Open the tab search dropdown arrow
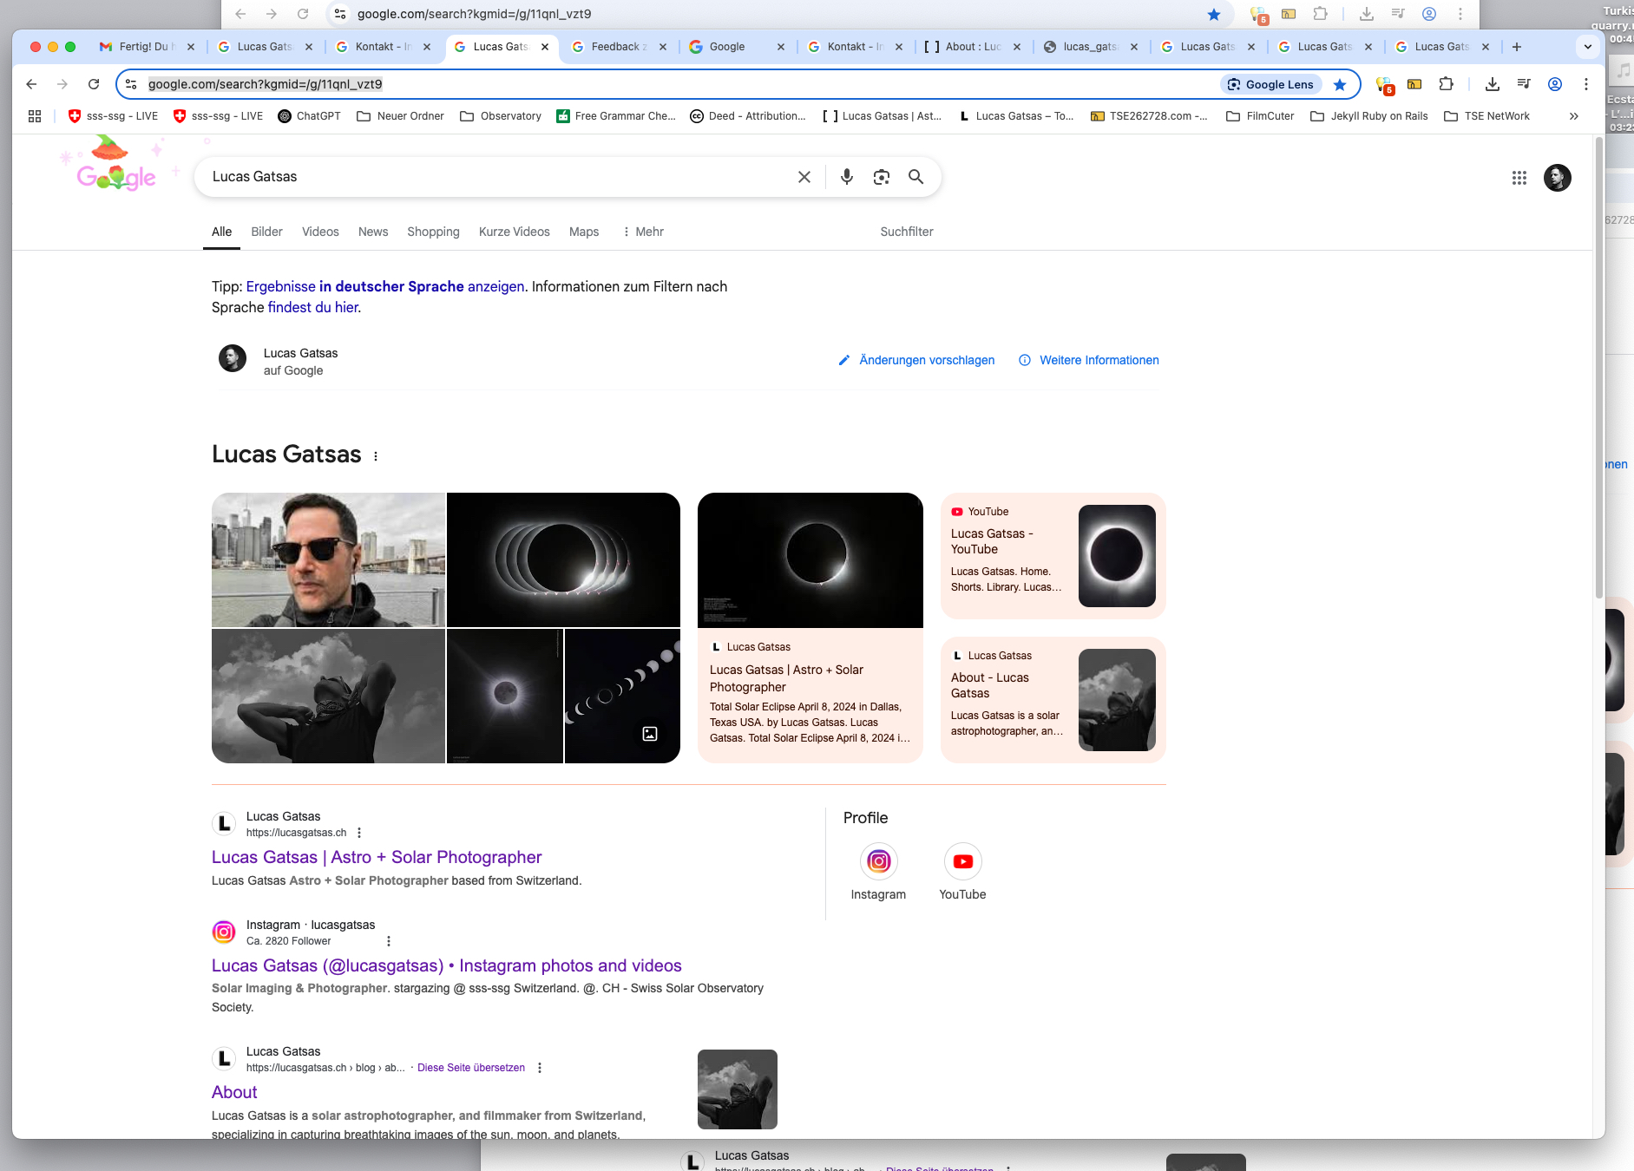1634x1171 pixels. pyautogui.click(x=1587, y=47)
